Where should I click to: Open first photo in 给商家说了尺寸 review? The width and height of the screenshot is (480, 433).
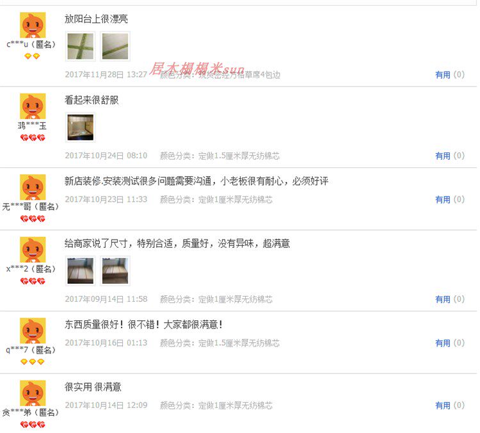pyautogui.click(x=81, y=271)
